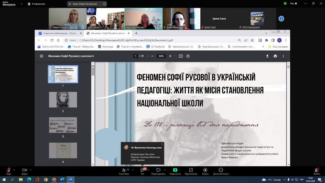The width and height of the screenshot is (325, 183).
Task: Zoom out with the minus icon
Action: tap(152, 56)
